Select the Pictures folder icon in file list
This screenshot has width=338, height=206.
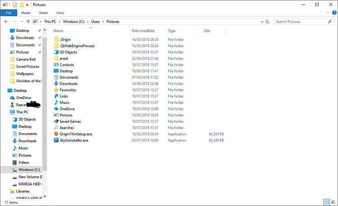(56, 115)
